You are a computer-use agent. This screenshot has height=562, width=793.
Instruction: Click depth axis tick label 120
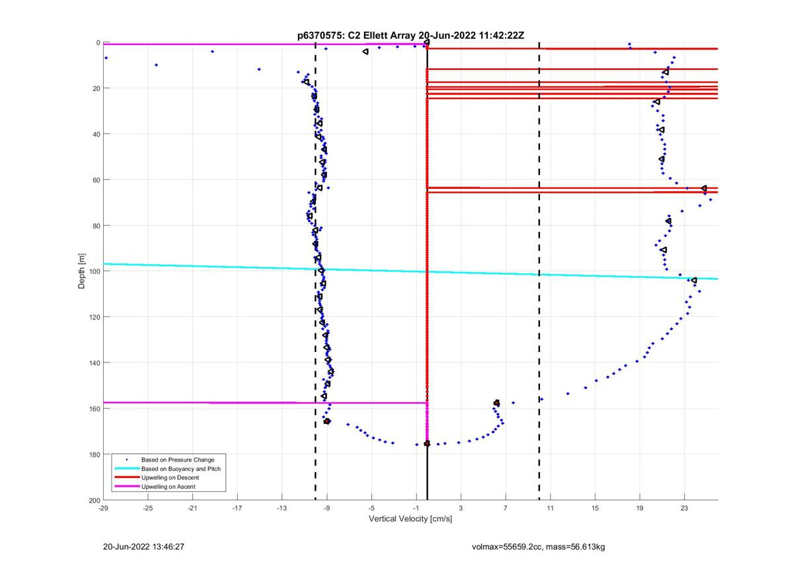tap(94, 317)
